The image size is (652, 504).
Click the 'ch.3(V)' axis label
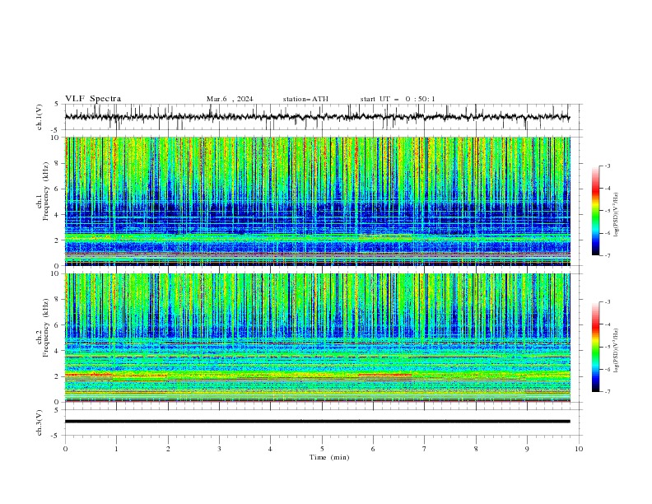[40, 422]
